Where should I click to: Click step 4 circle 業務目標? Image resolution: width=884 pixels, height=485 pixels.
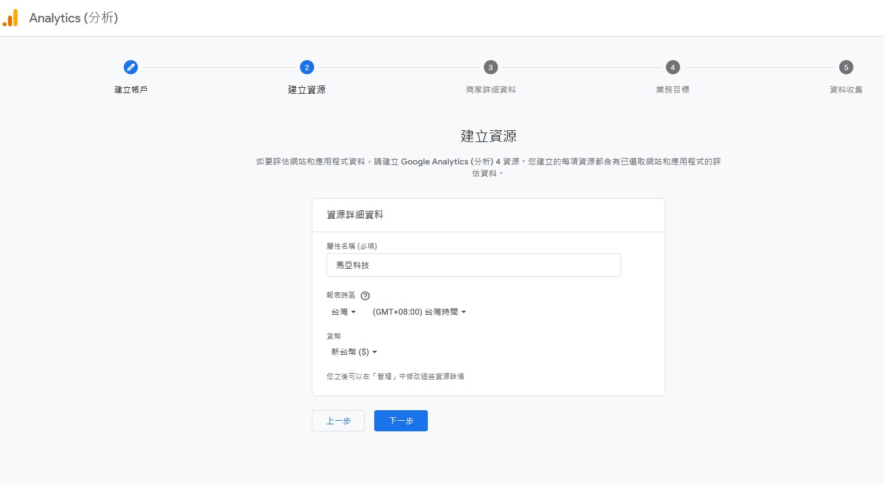click(x=672, y=67)
